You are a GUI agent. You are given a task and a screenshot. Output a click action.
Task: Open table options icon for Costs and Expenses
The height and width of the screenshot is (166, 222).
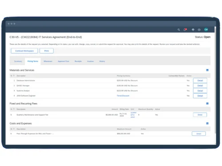207,124
